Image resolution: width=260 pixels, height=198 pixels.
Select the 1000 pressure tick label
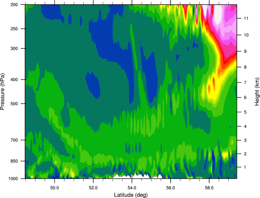(13, 179)
